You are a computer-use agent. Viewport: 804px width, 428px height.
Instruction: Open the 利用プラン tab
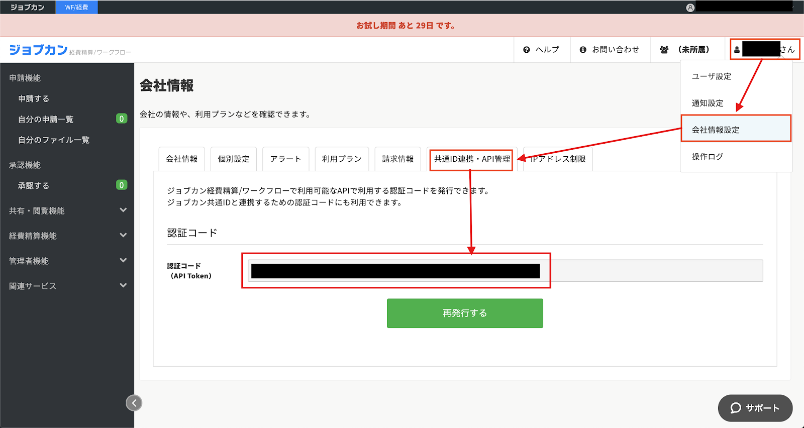342,159
